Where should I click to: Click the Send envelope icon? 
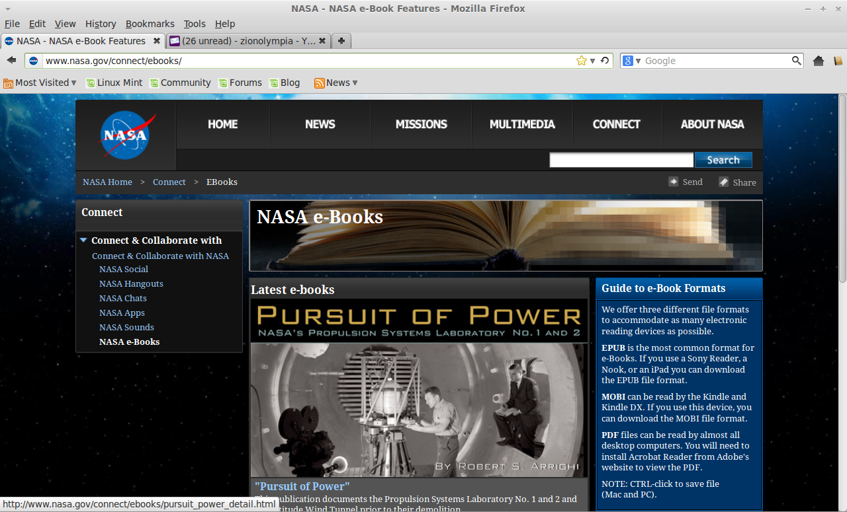pyautogui.click(x=673, y=182)
